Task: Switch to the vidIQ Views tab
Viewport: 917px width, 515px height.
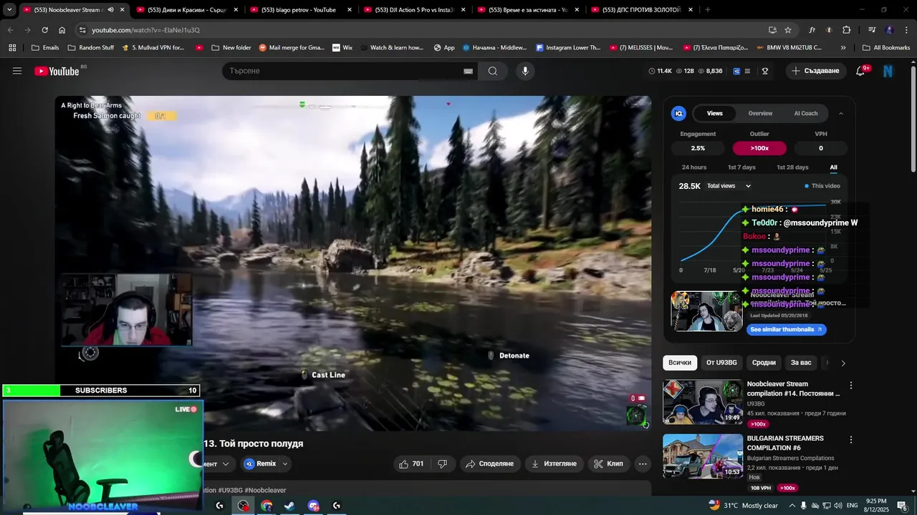Action: coord(715,114)
